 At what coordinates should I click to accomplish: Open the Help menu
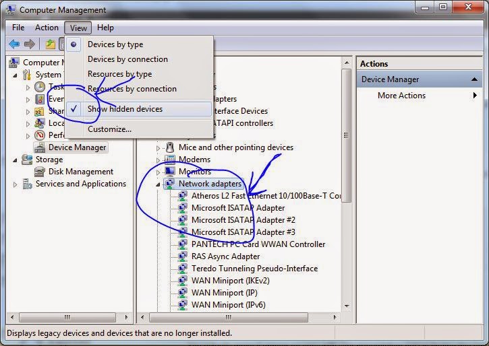(105, 28)
